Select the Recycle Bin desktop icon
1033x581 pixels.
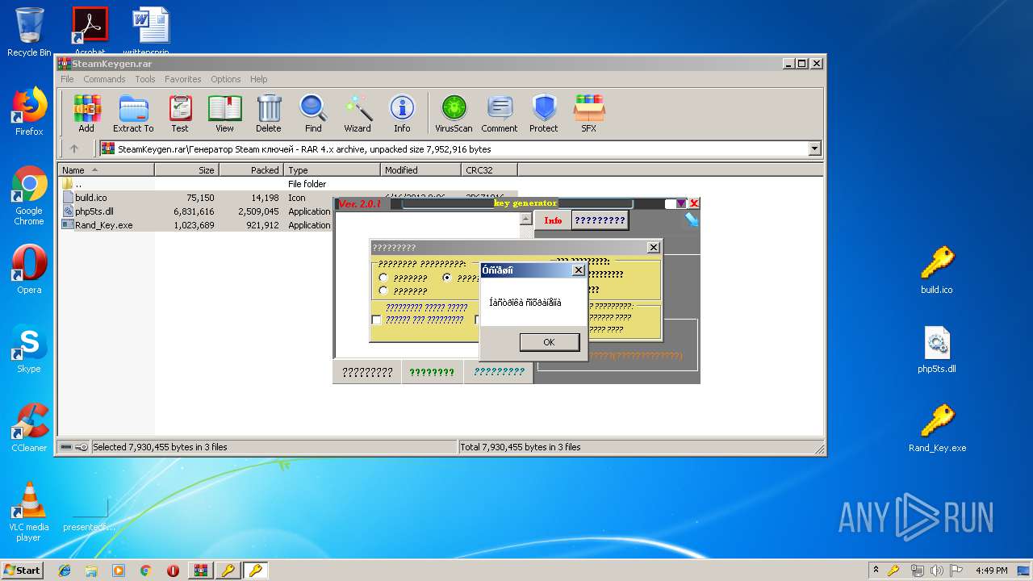29,32
